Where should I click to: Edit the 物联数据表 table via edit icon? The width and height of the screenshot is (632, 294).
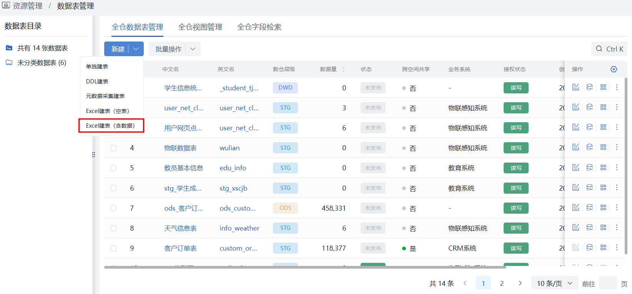click(575, 147)
